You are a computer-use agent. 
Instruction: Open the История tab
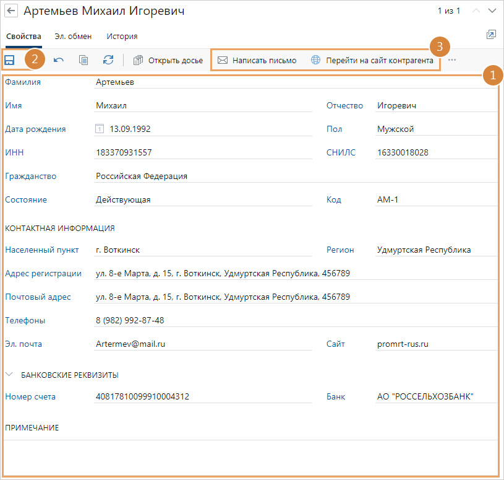pyautogui.click(x=122, y=37)
